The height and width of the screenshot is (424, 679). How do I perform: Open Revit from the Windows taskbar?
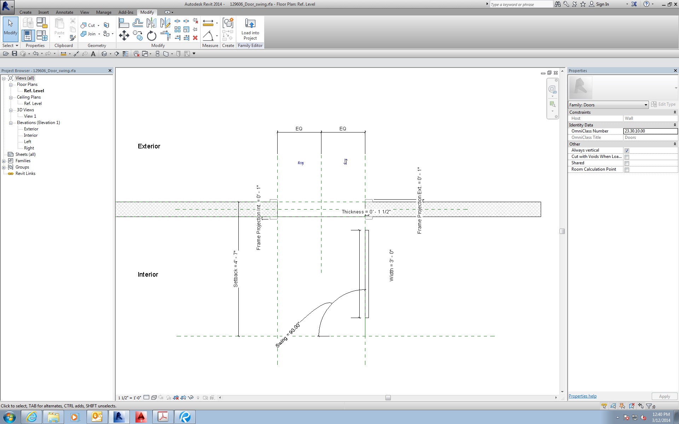[118, 417]
